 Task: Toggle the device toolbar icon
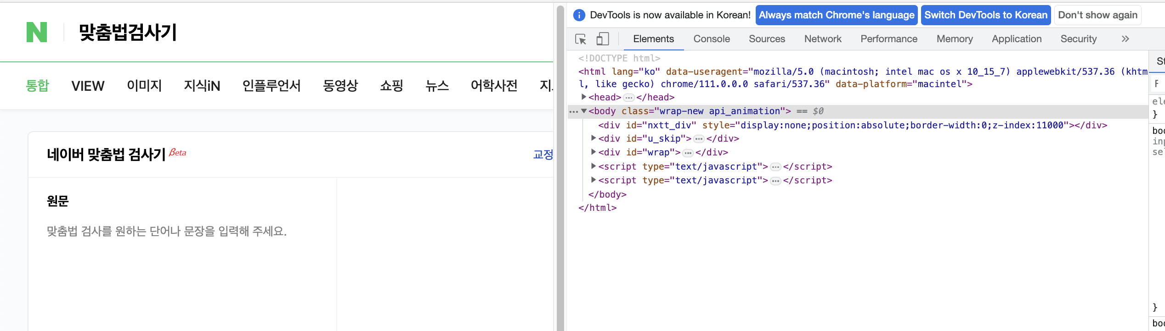point(602,39)
